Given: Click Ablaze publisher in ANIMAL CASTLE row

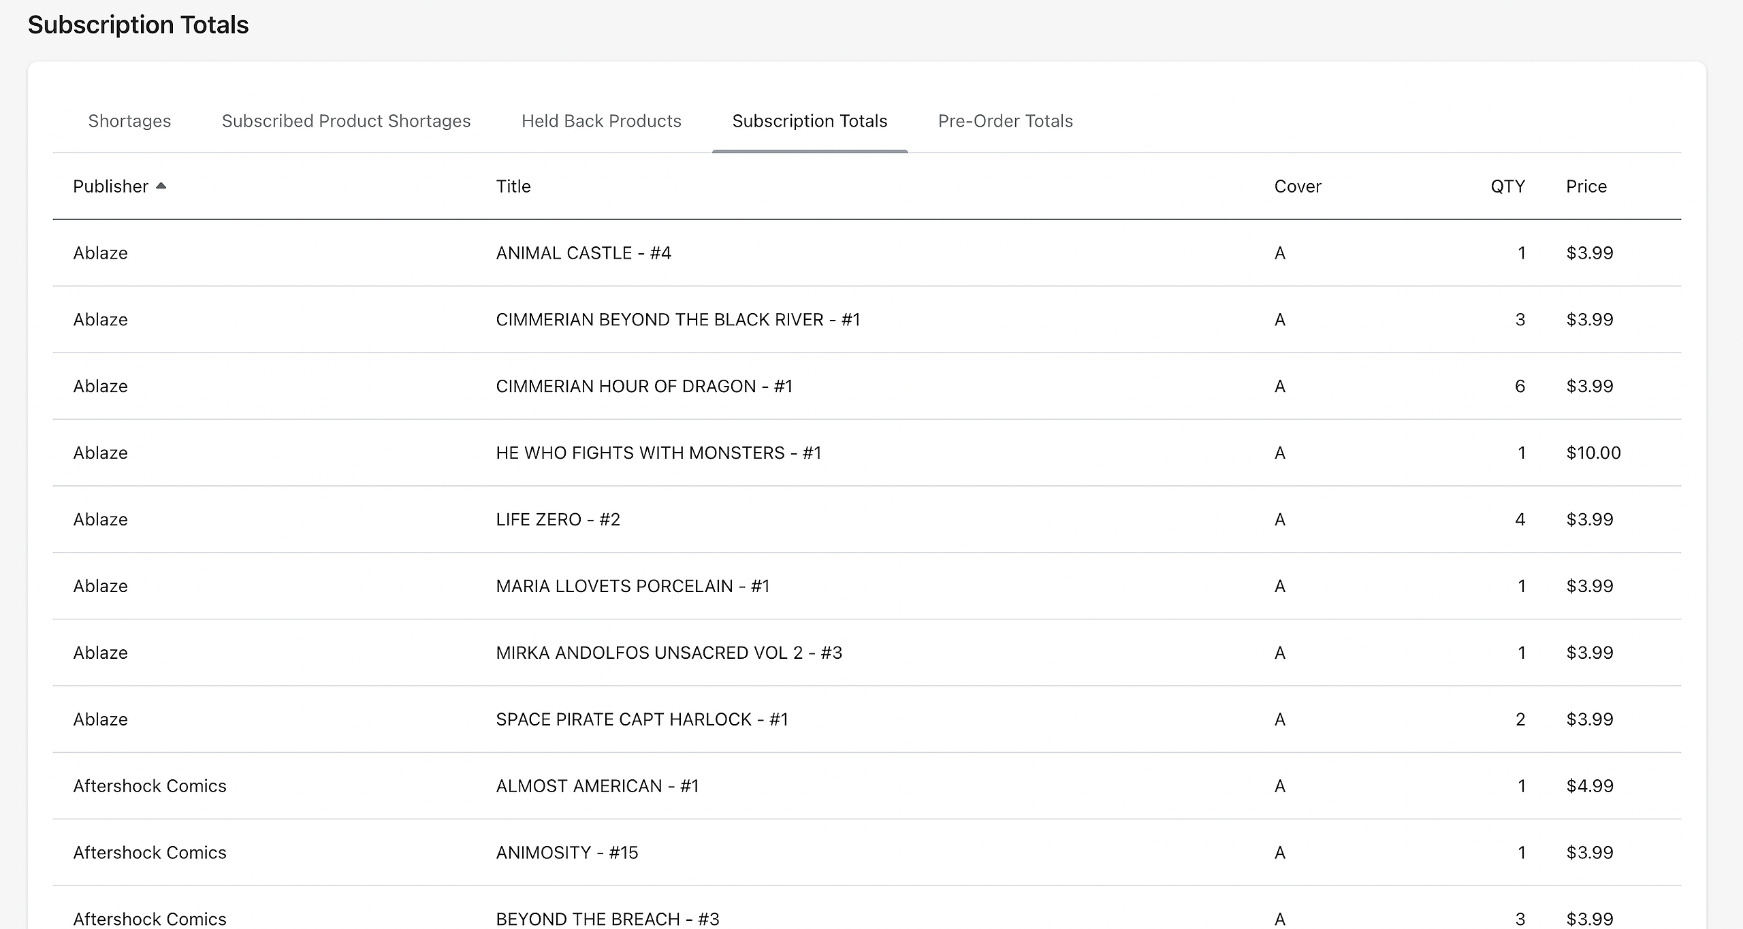Looking at the screenshot, I should 101,253.
